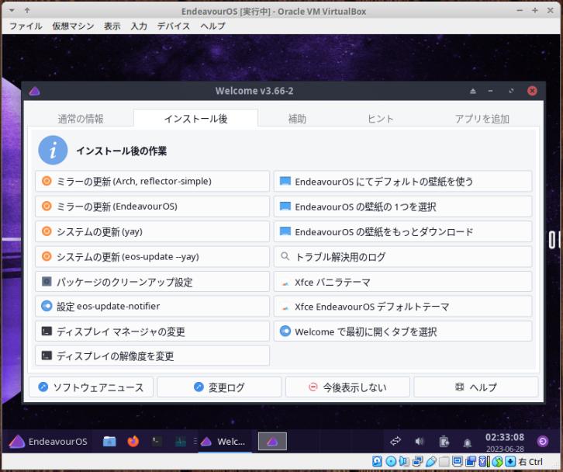
Task: Open パッケージのクリーンアップ設定
Action: point(152,282)
